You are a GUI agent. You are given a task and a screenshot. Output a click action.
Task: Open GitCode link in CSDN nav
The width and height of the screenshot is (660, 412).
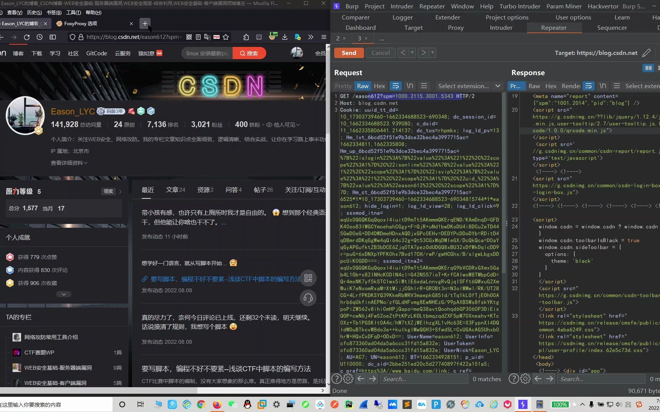[97, 53]
